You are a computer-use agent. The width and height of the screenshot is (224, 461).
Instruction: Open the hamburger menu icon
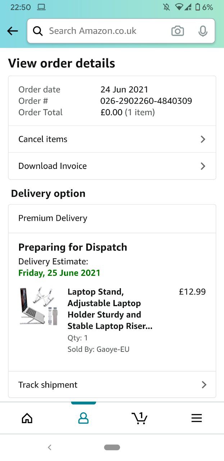click(196, 418)
